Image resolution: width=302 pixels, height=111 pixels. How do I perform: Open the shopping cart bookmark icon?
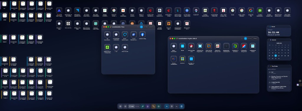point(169,23)
